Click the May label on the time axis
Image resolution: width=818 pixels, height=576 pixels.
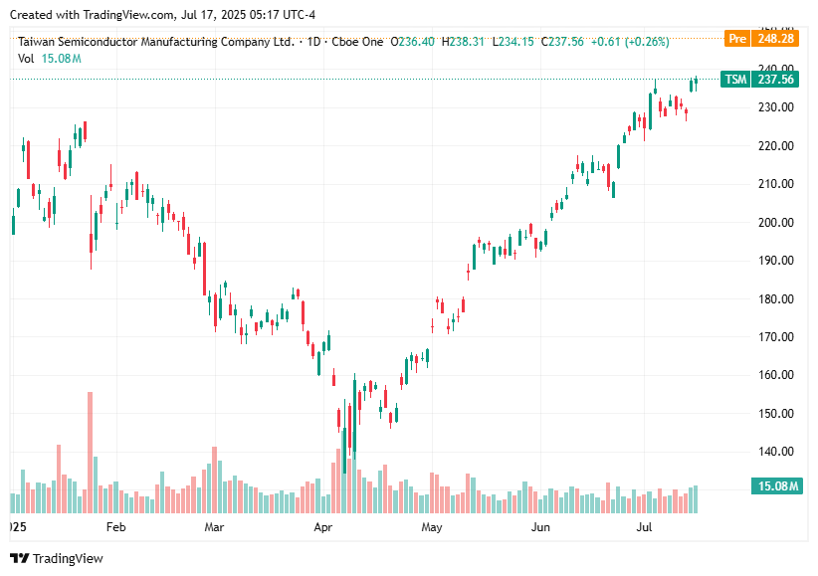point(432,527)
